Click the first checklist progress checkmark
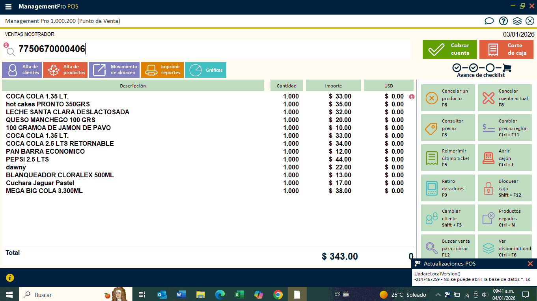 pyautogui.click(x=457, y=68)
